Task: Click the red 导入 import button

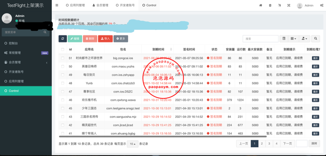Action: coord(105,39)
